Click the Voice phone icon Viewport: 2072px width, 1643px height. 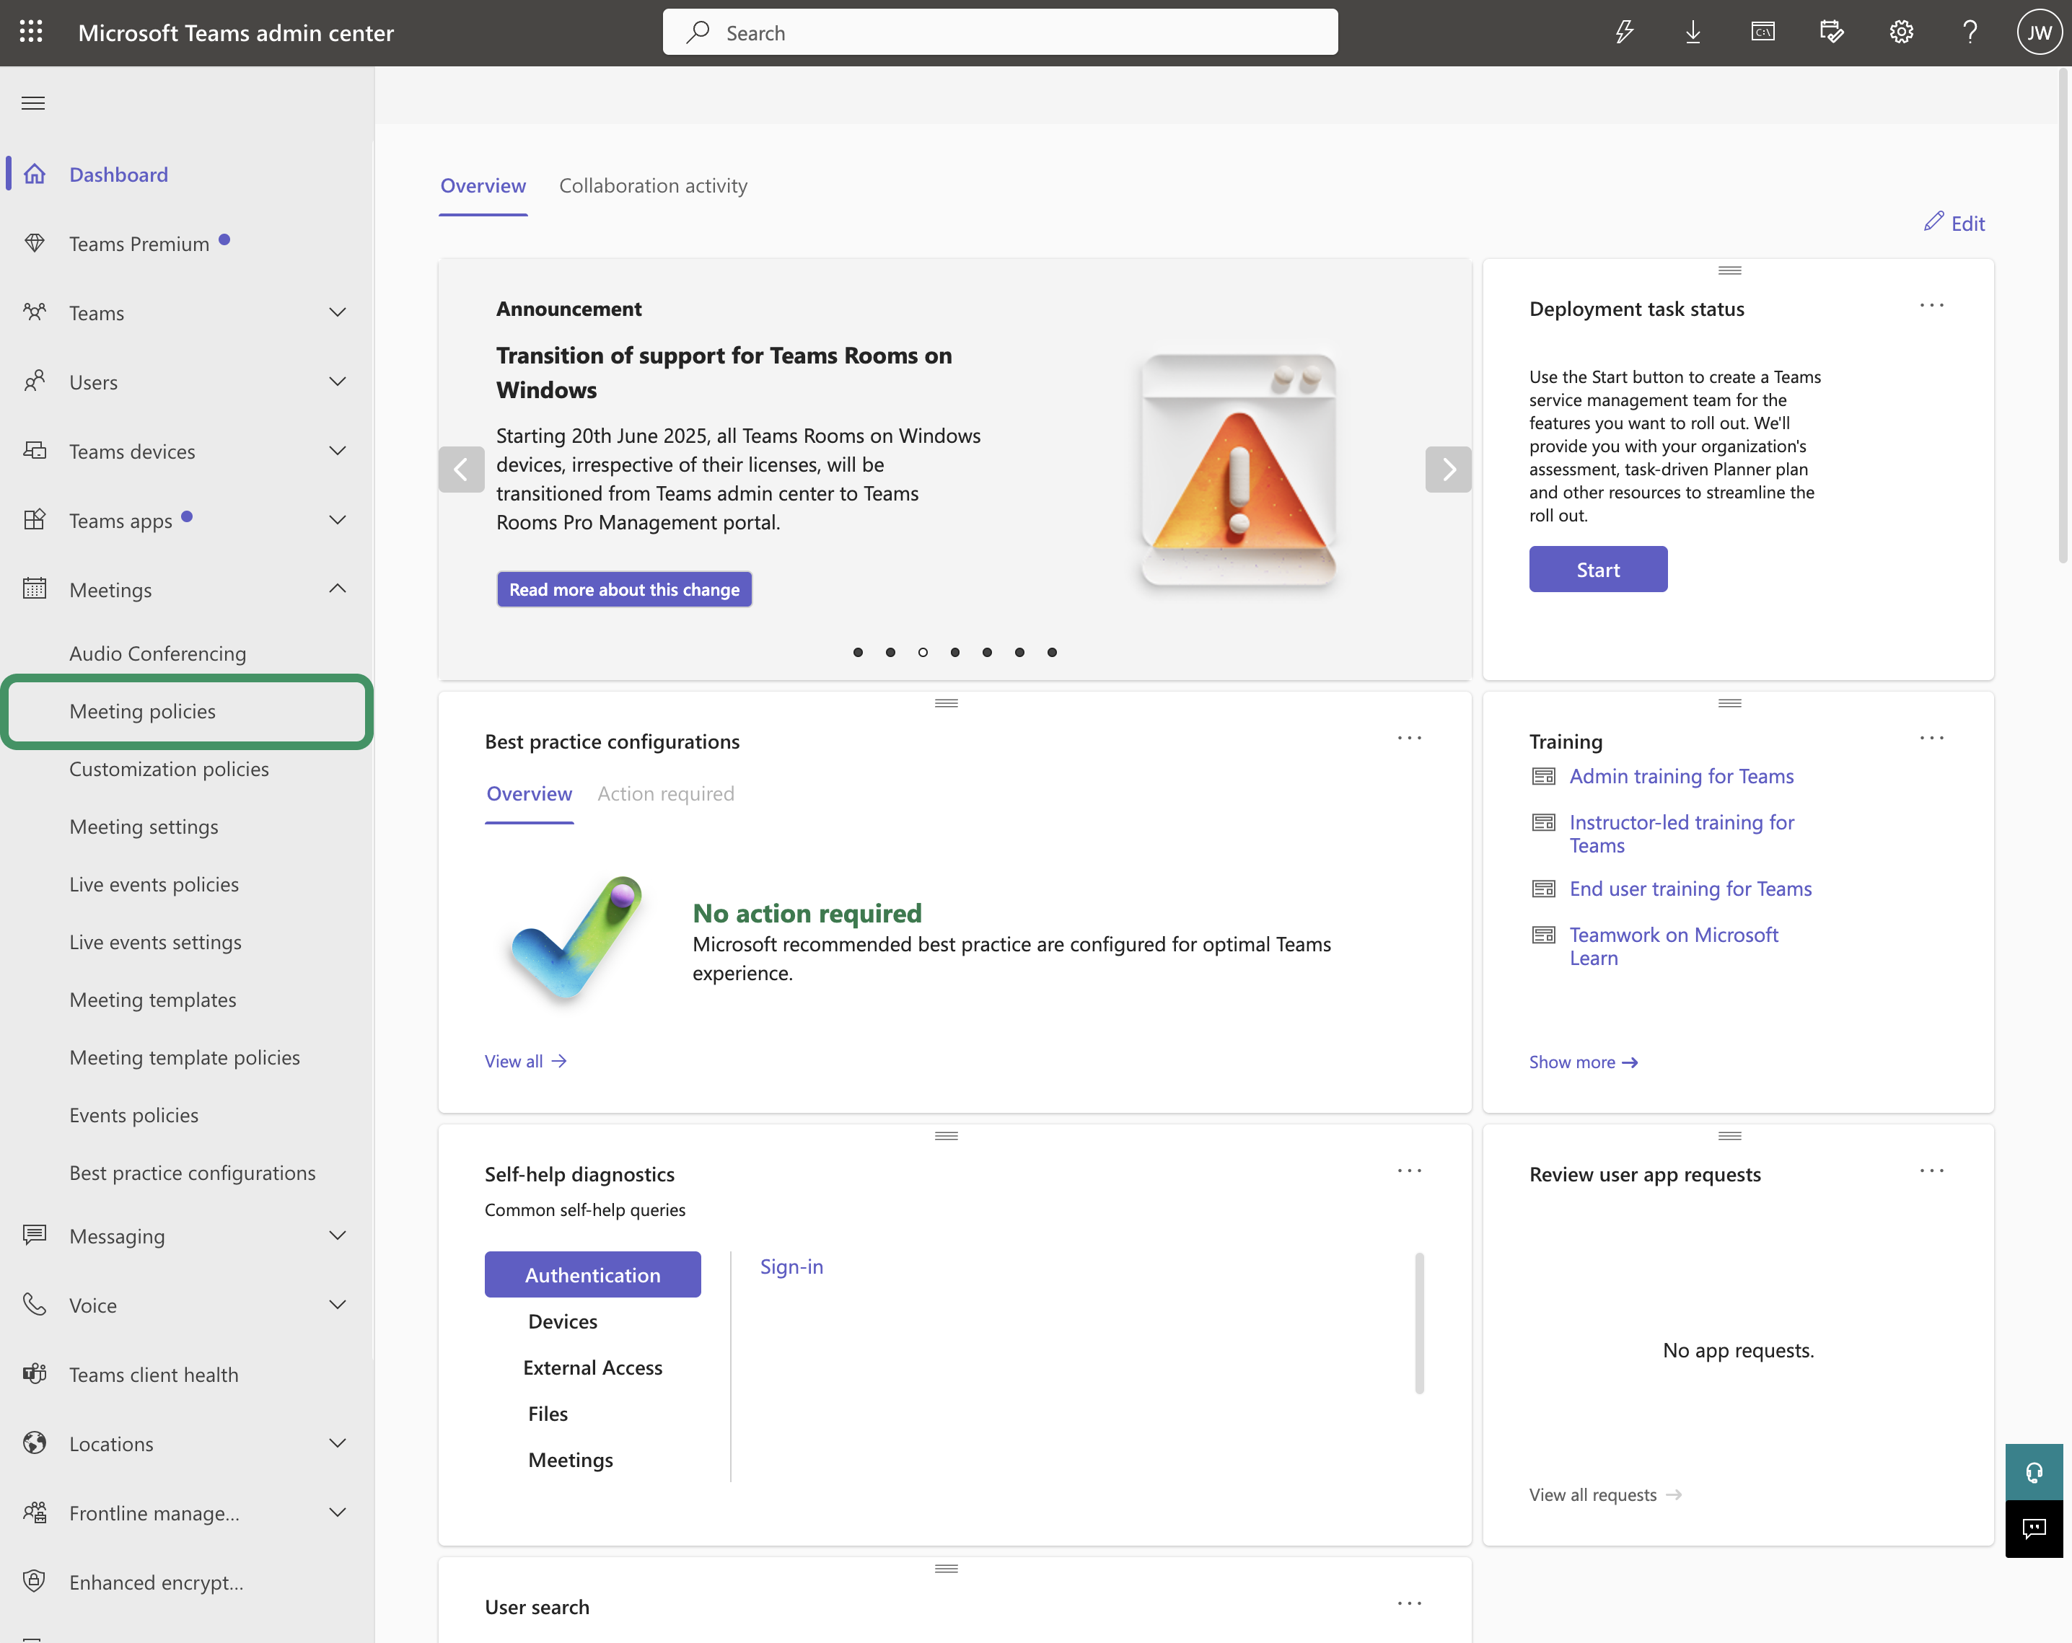click(x=35, y=1304)
